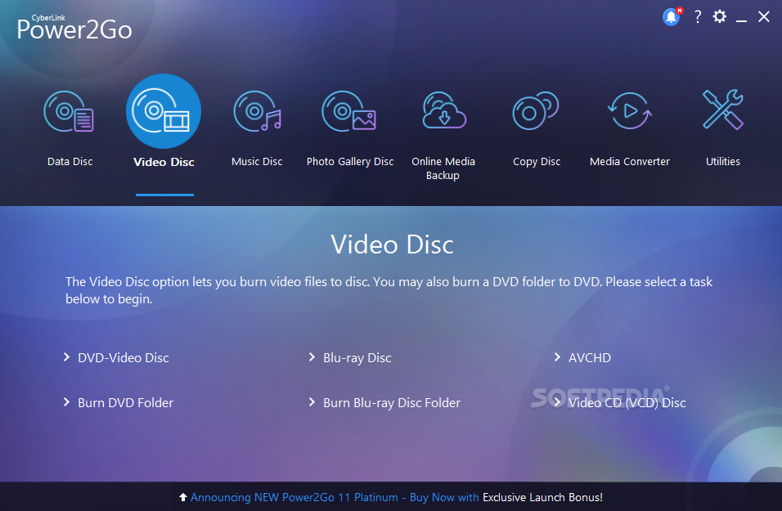Screen dimensions: 782x511
Task: Click chevron beside DVD-Video Disc
Action: (x=66, y=357)
